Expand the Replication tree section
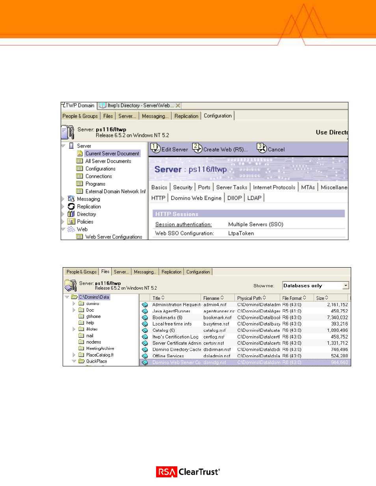376x486 pixels. (x=63, y=206)
